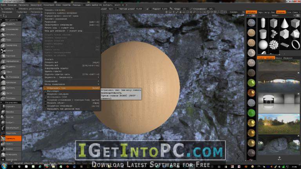Select the torus ring primitive model
This screenshot has width=301, height=169.
(296, 45)
